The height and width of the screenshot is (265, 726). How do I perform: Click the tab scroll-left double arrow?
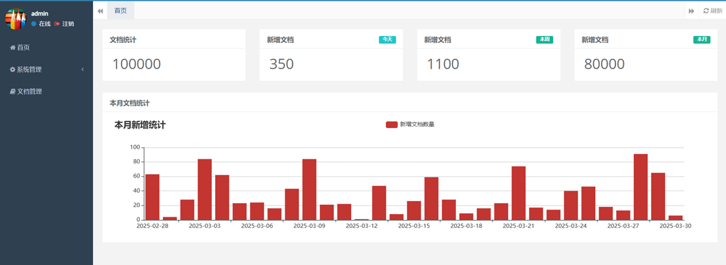click(100, 10)
